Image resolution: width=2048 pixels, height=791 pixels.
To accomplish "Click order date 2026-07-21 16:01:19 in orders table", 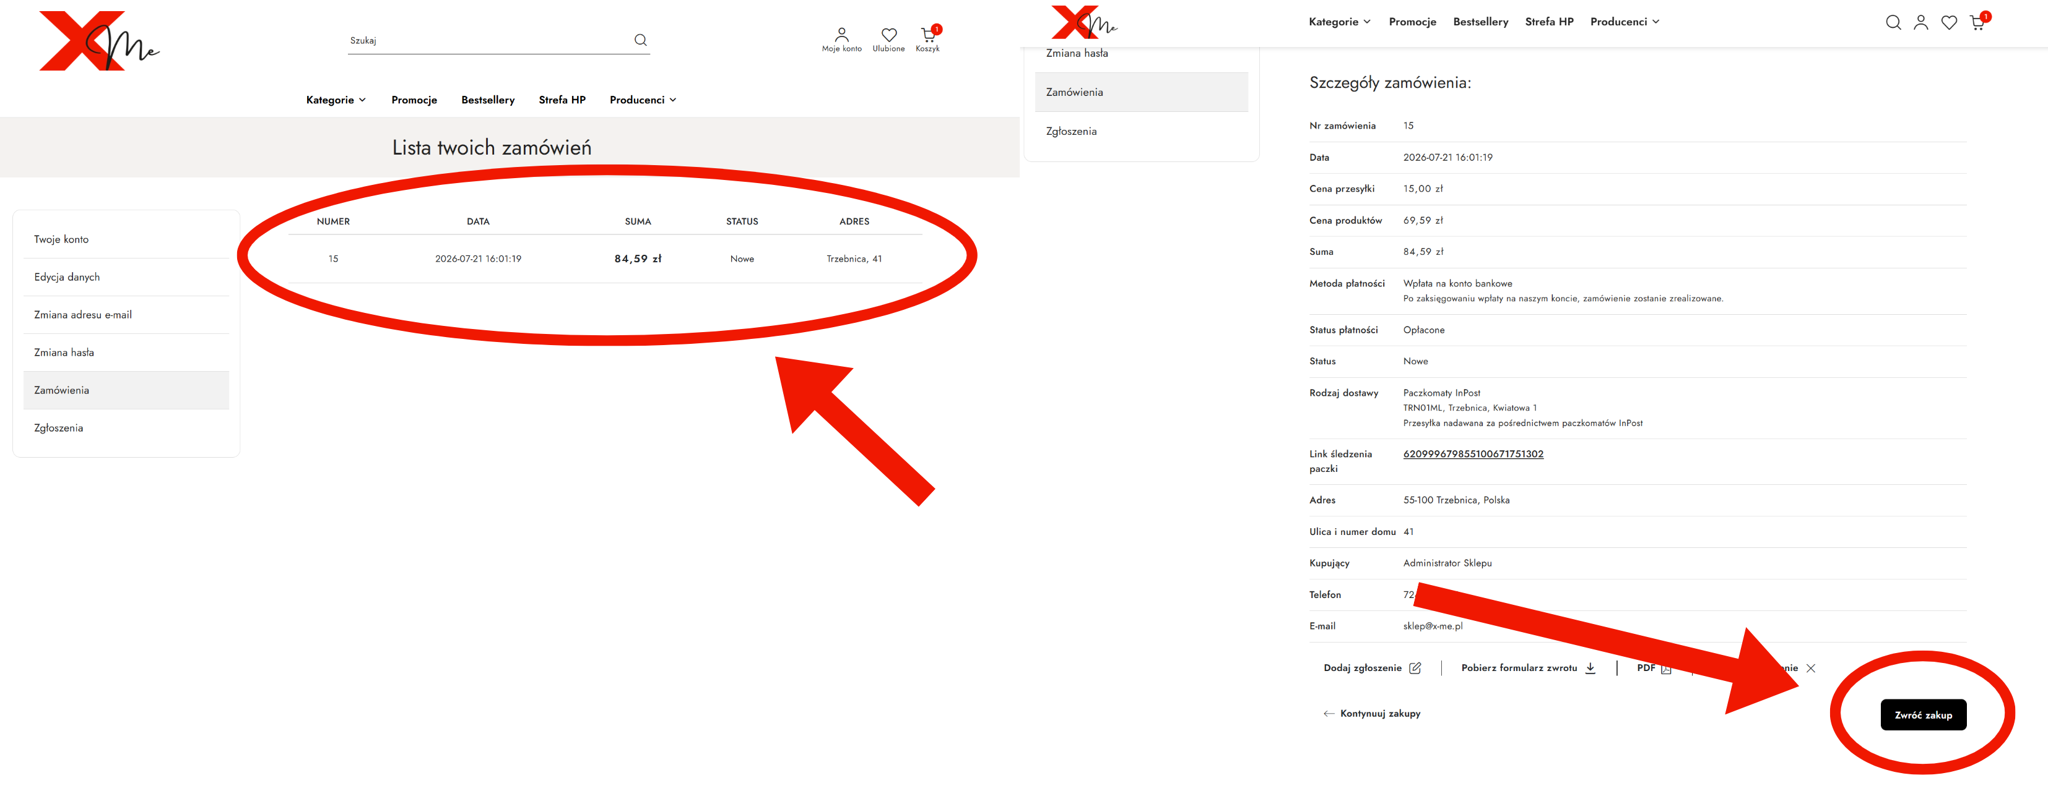I will (478, 259).
